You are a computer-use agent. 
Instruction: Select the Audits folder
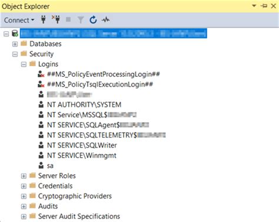pyautogui.click(x=48, y=206)
